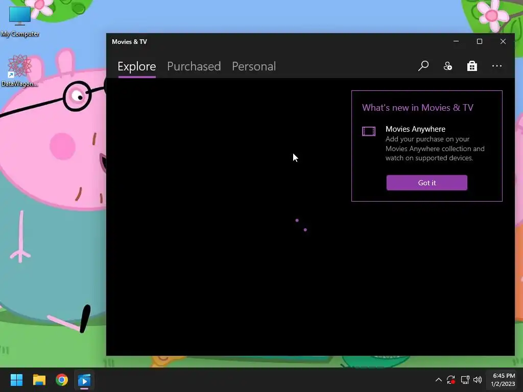The width and height of the screenshot is (523, 392).
Task: Click the account sign-in icon
Action: [447, 66]
